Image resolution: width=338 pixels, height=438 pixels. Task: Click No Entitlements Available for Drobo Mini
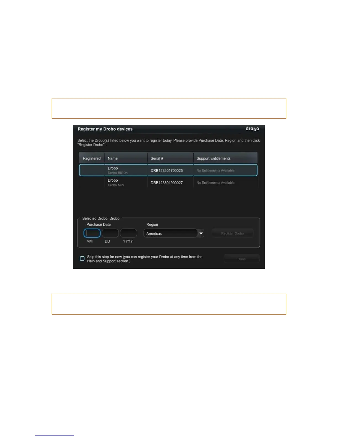pos(215,182)
